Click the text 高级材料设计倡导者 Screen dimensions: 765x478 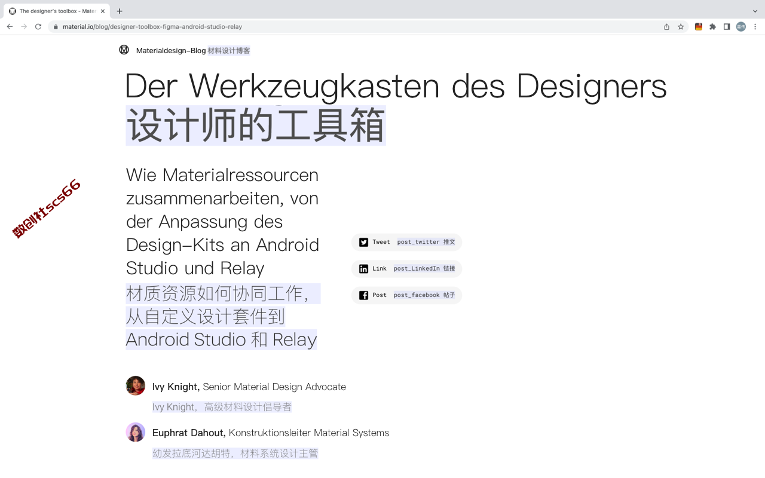tap(248, 407)
